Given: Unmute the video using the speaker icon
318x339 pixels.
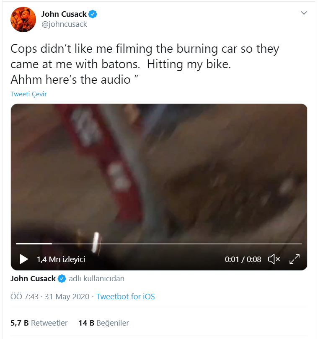Looking at the screenshot, I should [274, 259].
